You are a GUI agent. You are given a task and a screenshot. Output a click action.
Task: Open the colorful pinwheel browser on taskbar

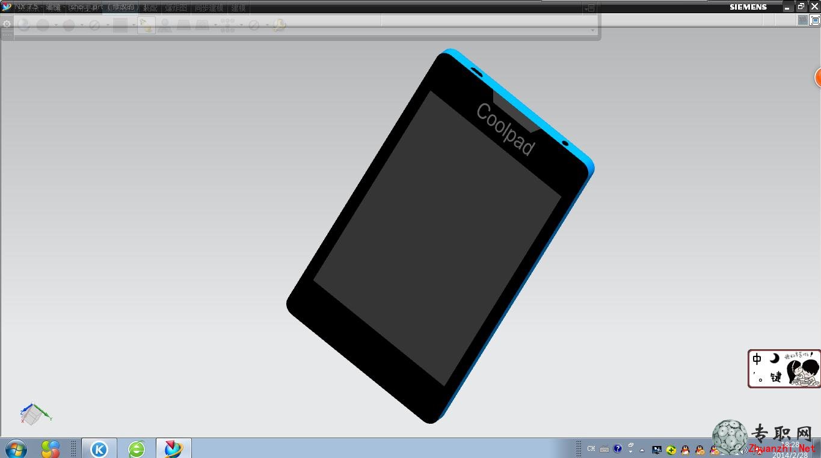(x=51, y=448)
